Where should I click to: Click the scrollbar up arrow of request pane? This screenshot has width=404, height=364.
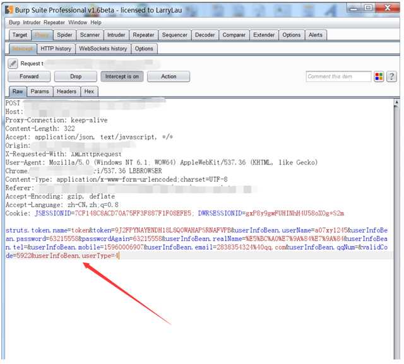point(396,102)
